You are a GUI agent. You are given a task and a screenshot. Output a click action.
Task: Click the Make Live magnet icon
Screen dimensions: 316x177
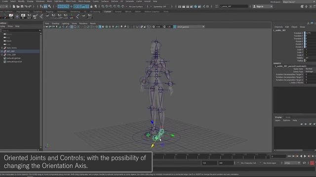pyautogui.click(x=123, y=6)
